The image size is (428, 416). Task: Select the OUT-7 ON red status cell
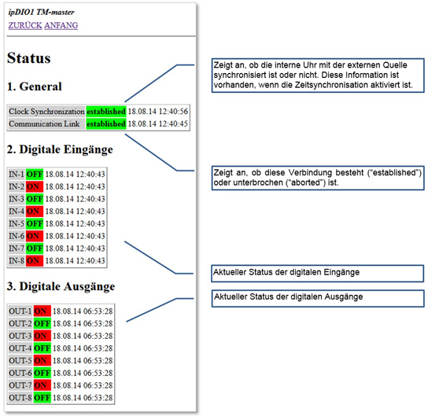(x=42, y=385)
